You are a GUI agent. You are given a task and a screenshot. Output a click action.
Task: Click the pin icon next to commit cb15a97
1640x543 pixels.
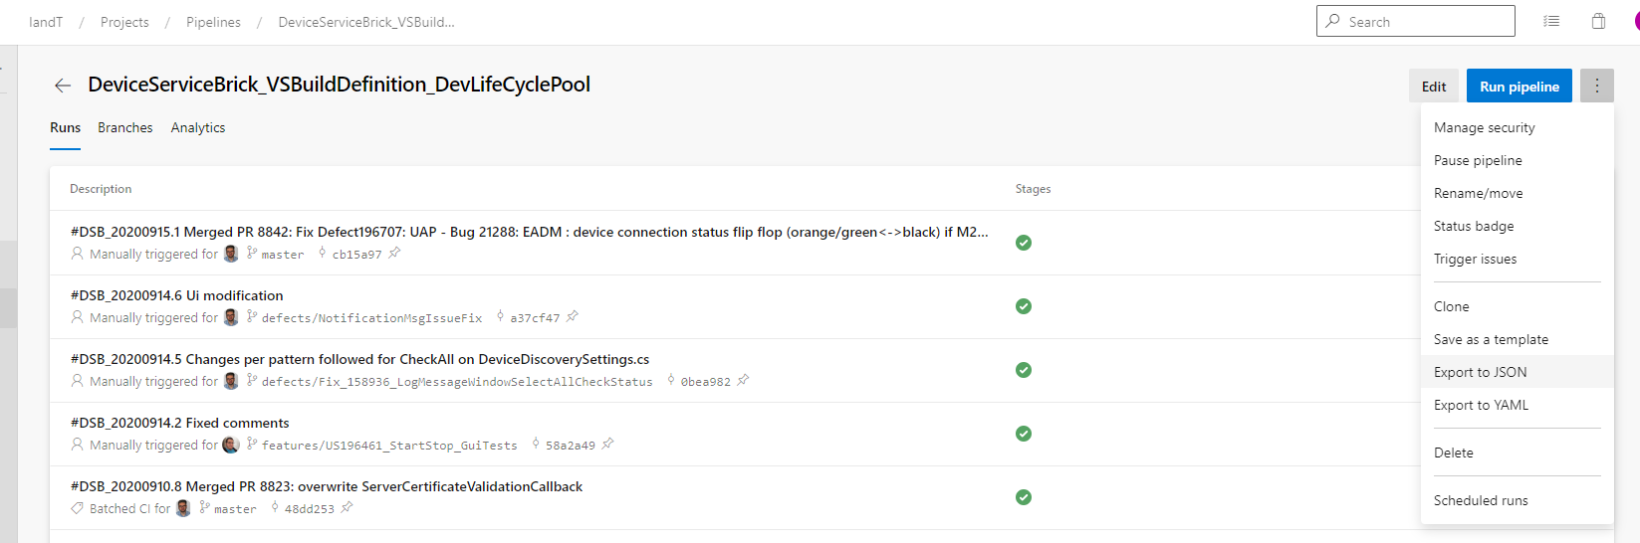(394, 254)
